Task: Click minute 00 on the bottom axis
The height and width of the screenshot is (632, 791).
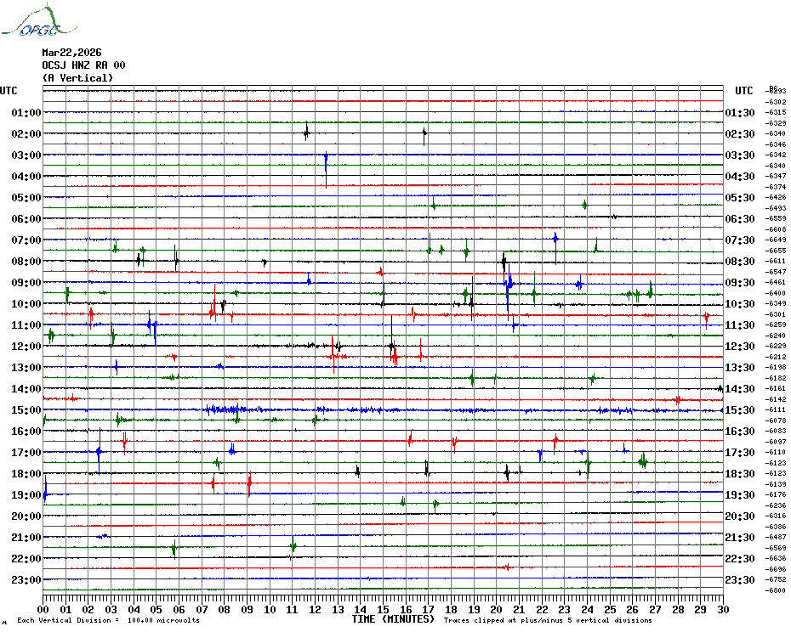Action: tap(43, 609)
